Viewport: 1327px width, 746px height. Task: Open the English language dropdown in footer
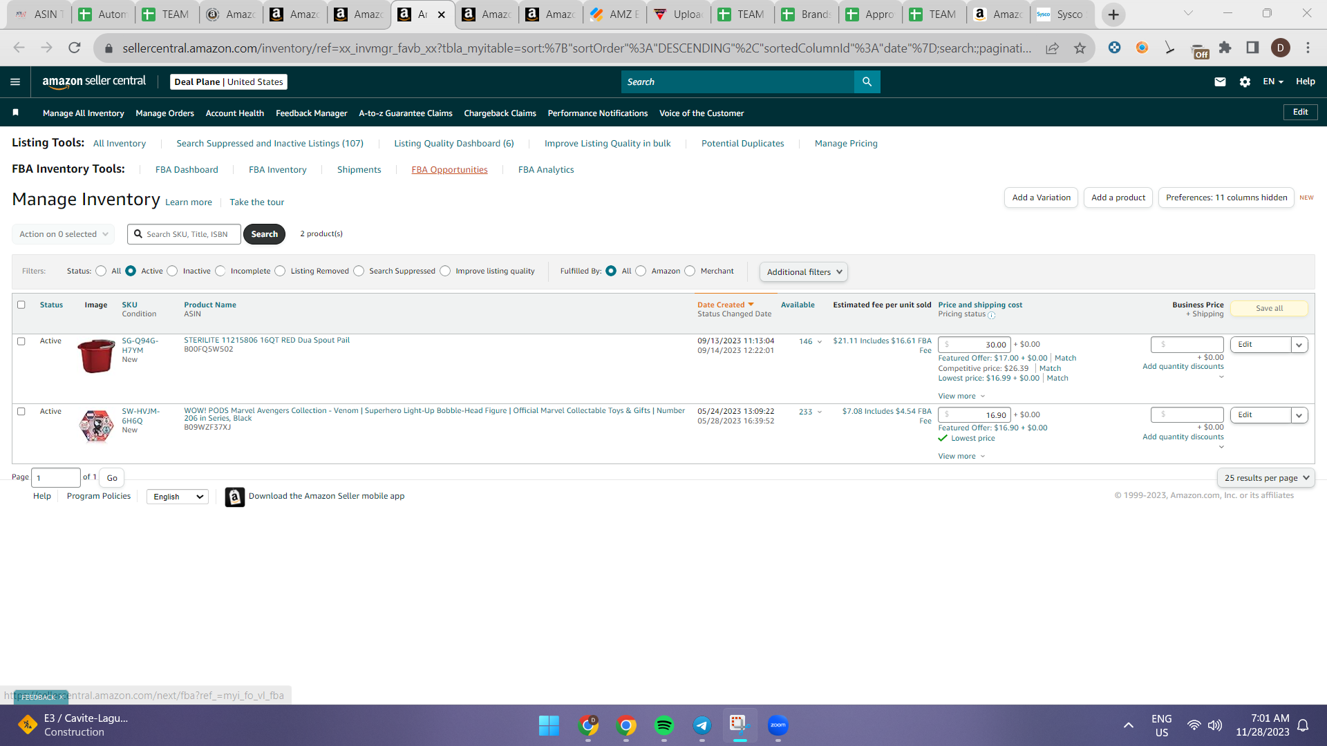tap(178, 497)
